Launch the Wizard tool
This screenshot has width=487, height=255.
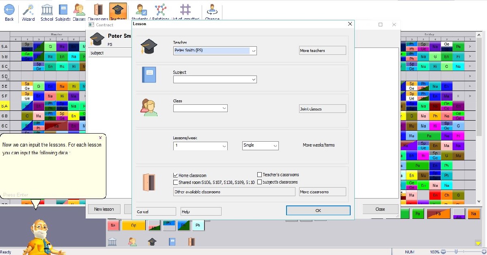pos(28,10)
